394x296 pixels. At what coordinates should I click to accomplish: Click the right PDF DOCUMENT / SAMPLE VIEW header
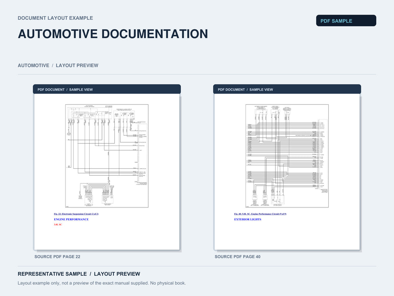(x=287, y=89)
